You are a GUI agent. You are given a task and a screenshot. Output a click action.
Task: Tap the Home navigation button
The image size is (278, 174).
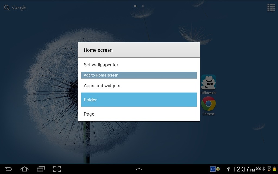(x=24, y=169)
